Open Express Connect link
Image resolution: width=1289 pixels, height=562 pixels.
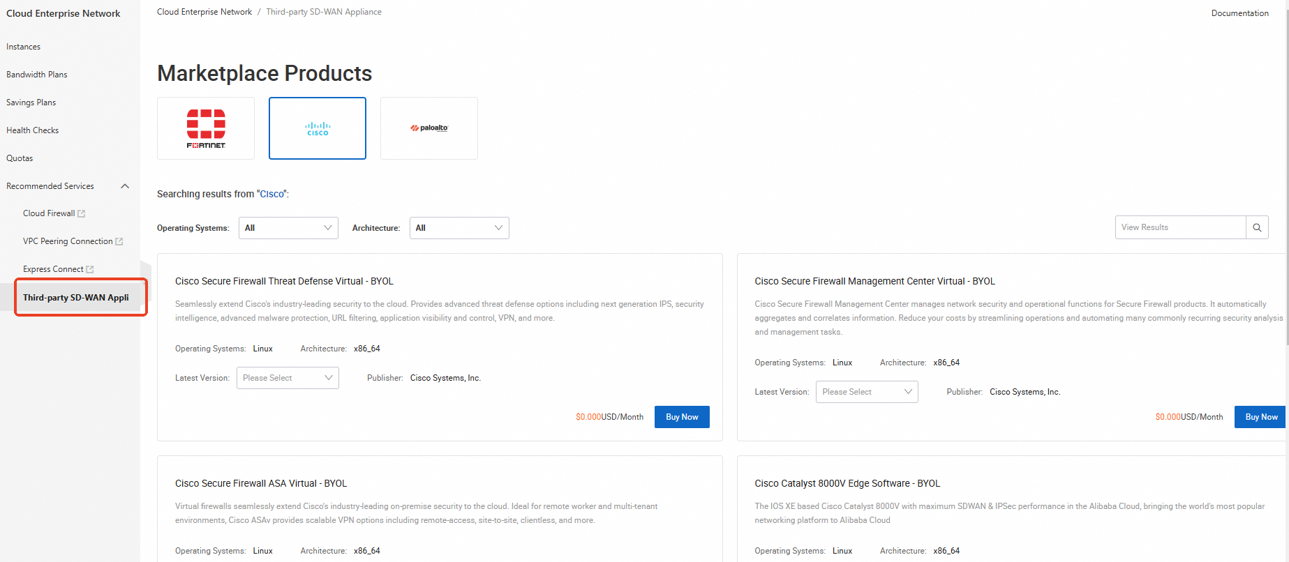point(53,269)
